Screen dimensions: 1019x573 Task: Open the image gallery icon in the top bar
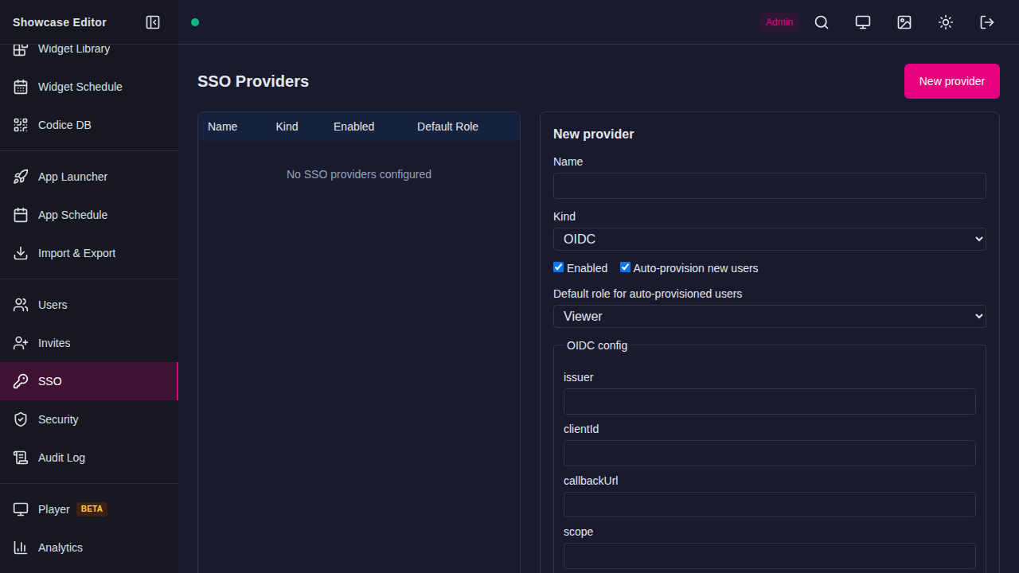pos(904,22)
